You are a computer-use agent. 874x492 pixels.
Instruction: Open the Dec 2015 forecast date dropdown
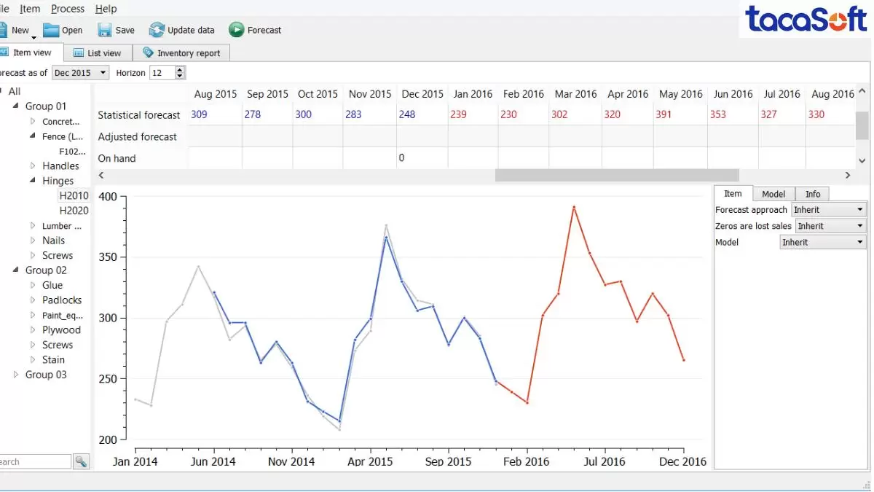point(103,73)
